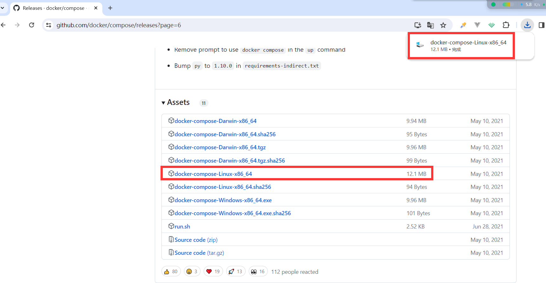Download docker-compose-Windows-x86_64.exe
Image resolution: width=546 pixels, height=283 pixels.
pos(223,200)
